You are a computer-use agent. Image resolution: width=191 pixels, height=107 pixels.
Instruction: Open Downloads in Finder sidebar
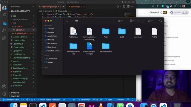pos(52,47)
